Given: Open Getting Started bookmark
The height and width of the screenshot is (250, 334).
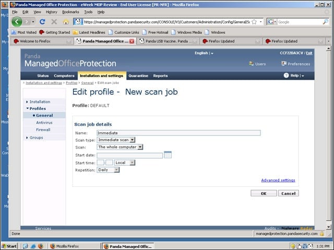Looking at the screenshot, I should pyautogui.click(x=55, y=32).
